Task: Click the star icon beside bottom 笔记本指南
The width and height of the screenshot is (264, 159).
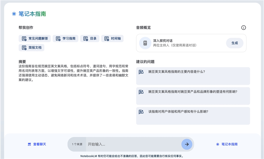Action: 218,144
